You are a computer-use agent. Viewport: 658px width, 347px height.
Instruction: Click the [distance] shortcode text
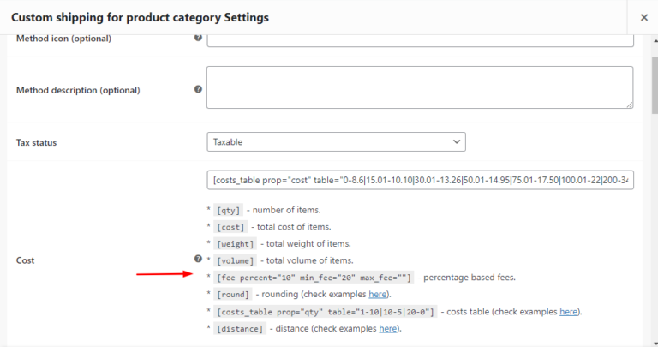(x=240, y=328)
